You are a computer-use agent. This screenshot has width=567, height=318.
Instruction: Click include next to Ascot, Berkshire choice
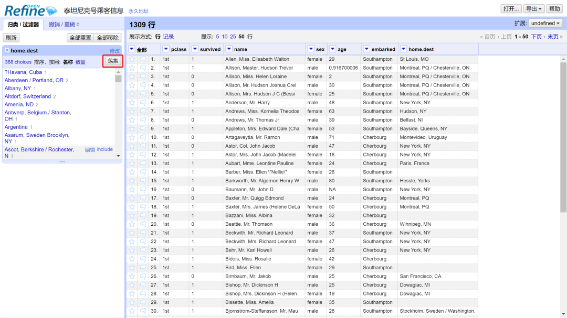coord(104,149)
